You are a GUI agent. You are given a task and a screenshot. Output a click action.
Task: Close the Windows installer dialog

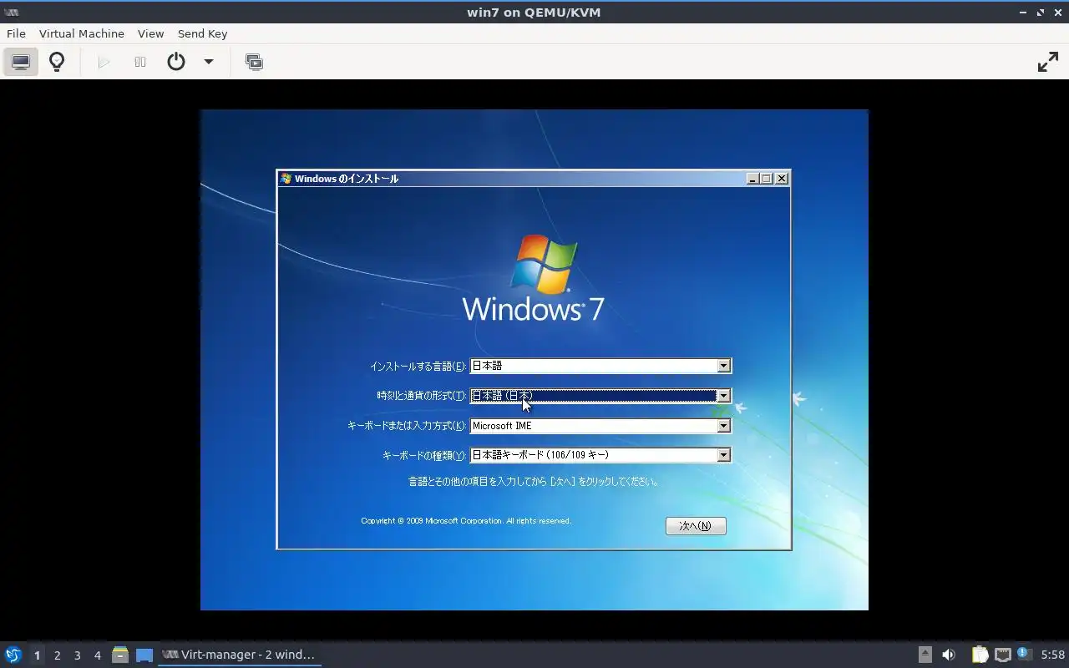[782, 179]
